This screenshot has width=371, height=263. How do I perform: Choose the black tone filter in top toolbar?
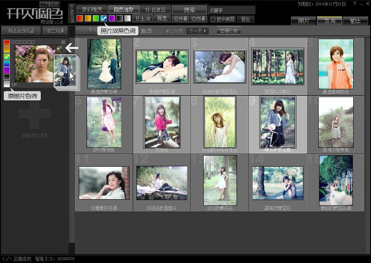tap(120, 19)
